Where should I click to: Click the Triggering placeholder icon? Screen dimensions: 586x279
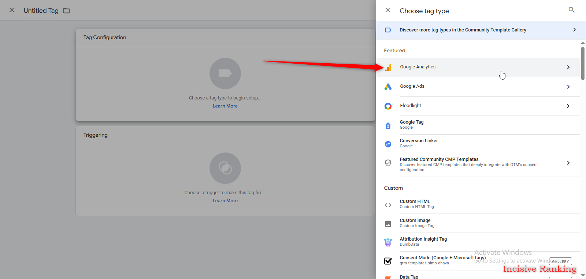click(x=225, y=168)
